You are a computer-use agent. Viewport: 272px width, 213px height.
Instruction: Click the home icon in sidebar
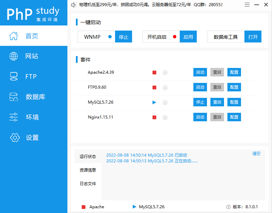point(14,36)
